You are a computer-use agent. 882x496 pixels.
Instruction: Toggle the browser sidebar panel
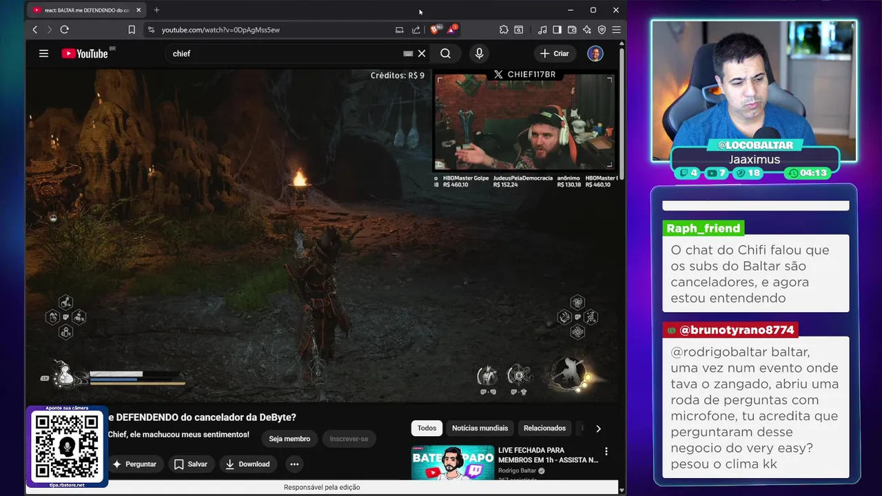click(x=557, y=30)
